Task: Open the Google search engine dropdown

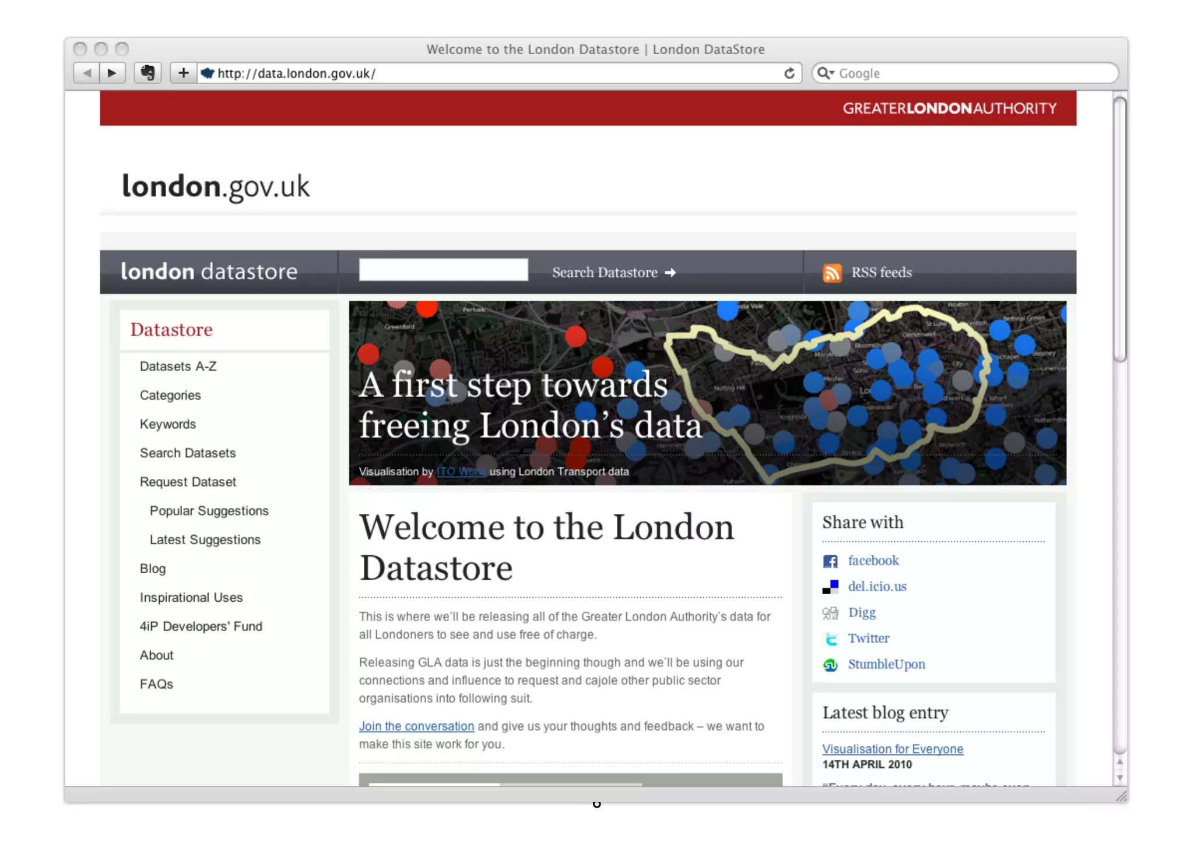Action: click(826, 73)
